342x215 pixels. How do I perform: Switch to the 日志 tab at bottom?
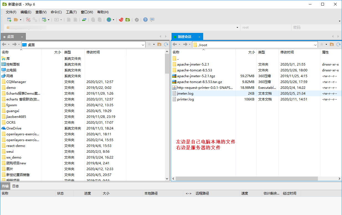pos(16,186)
